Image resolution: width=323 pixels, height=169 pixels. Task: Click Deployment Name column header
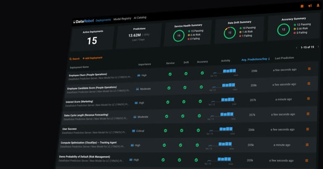coord(79,67)
